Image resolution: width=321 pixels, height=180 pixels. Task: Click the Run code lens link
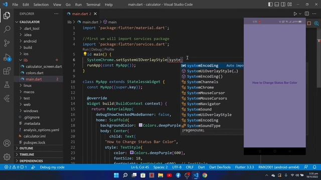pyautogui.click(x=85, y=49)
